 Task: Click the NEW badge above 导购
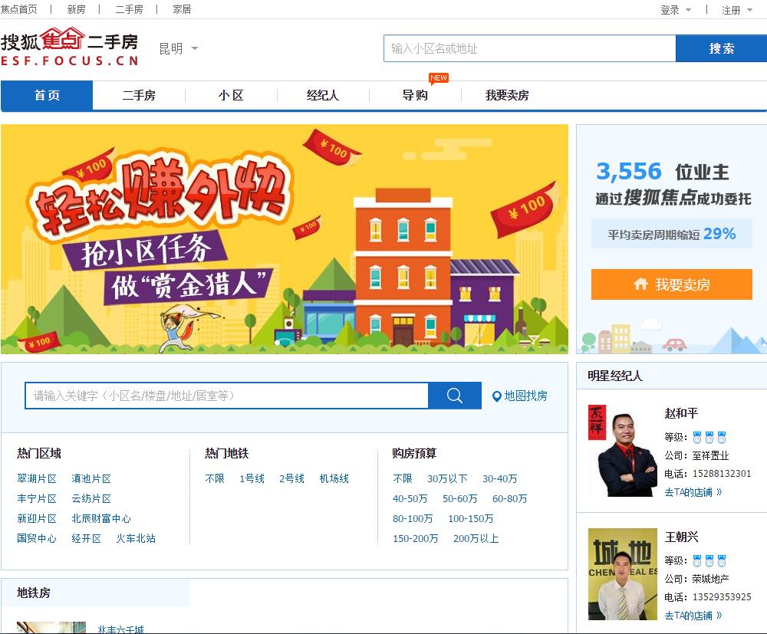coord(438,77)
